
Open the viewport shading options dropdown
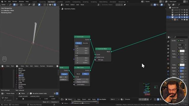point(57,5)
